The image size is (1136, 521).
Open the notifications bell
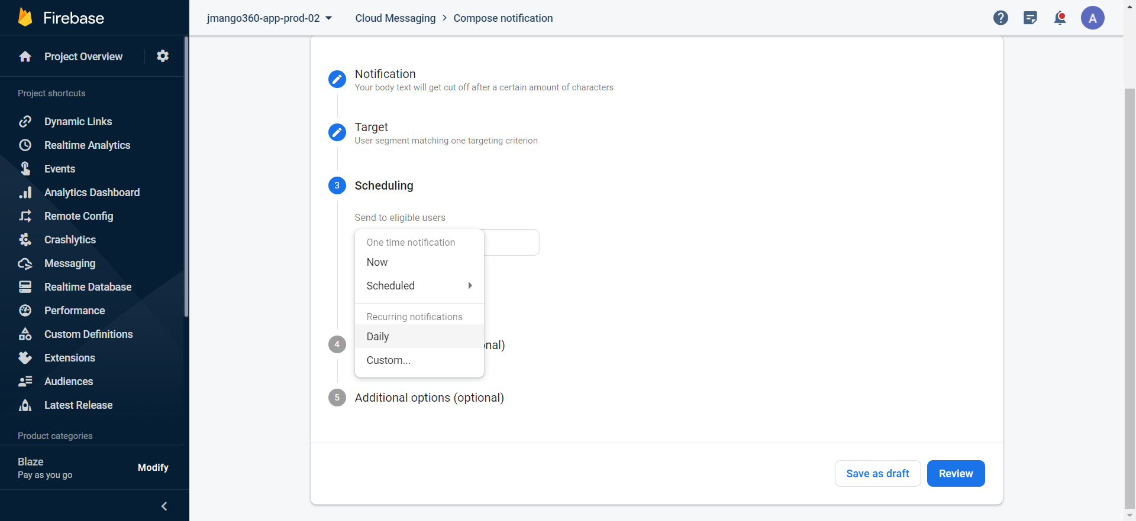(x=1060, y=18)
